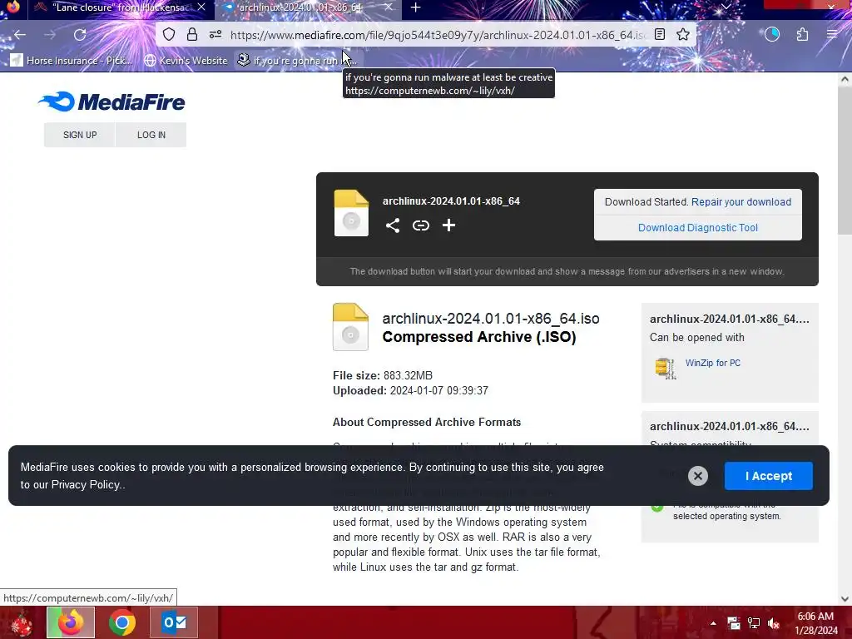Close the "Lane closure" tab
852x639 pixels.
201,7
